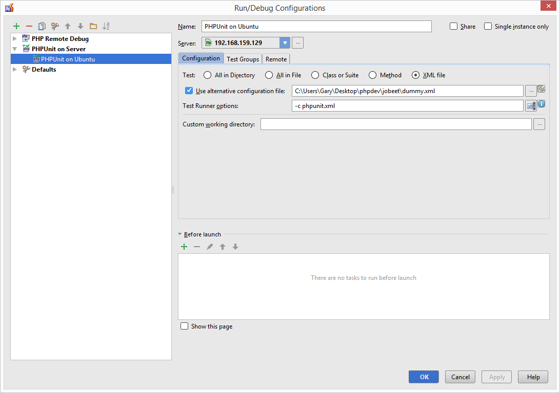This screenshot has width=560, height=393.
Task: Focus the alternative configuration file path field
Action: pos(408,91)
